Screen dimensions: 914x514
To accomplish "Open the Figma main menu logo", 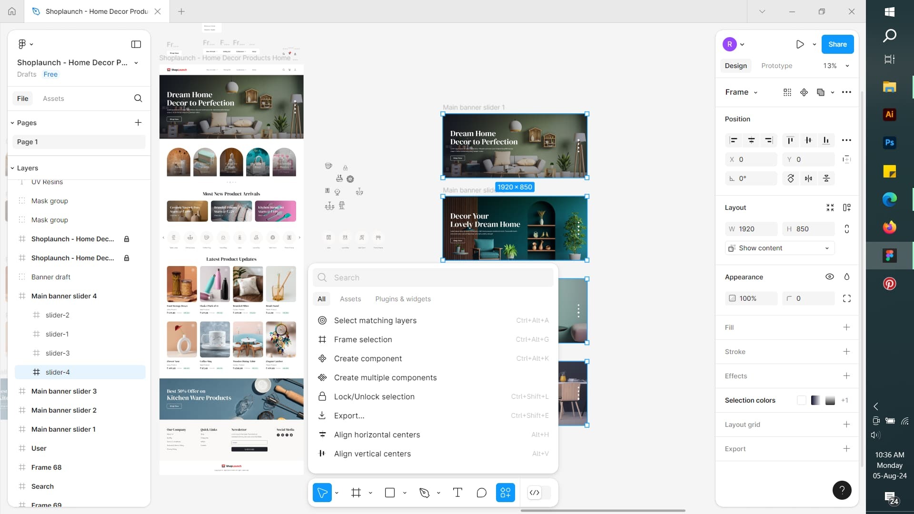I will click(x=22, y=44).
